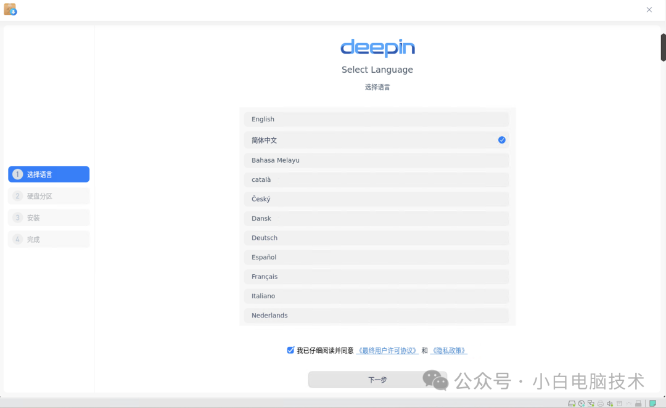Choose Italiano language
Screen dimensions: 666x408
376,296
